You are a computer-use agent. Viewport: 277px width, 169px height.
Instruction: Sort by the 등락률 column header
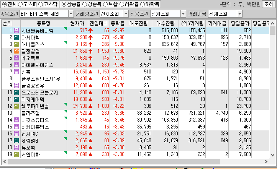point(118,23)
